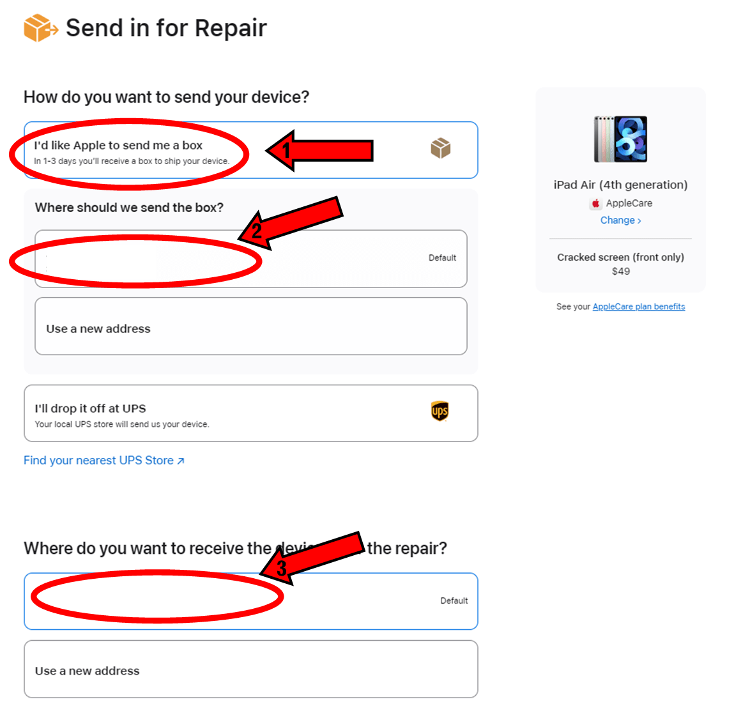
Task: Click the red Apple logo beside AppleCare
Action: click(595, 203)
